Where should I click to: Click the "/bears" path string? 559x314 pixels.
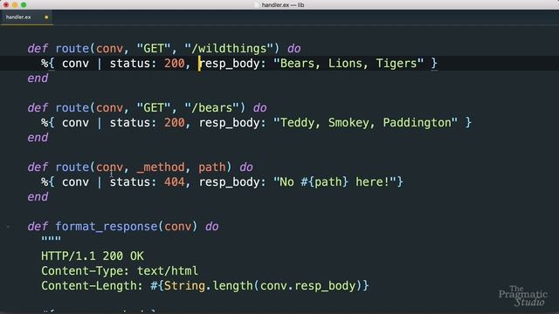tap(211, 108)
